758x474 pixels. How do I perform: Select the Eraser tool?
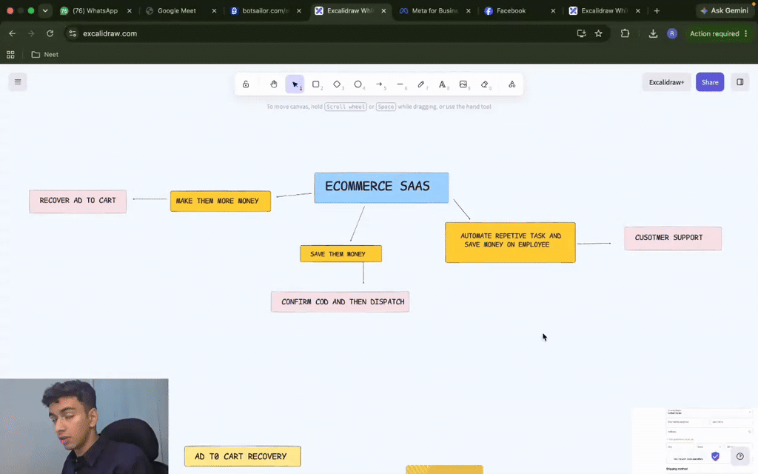point(485,84)
